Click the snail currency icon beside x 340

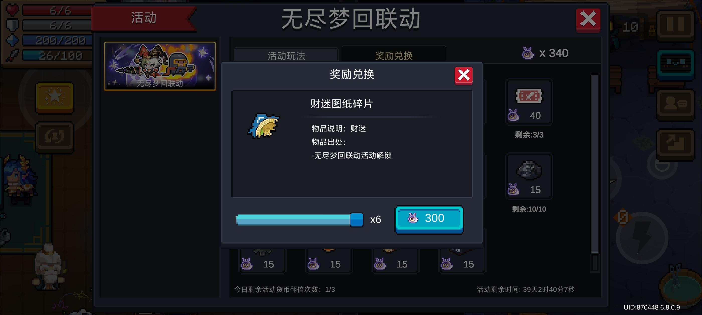coord(528,53)
